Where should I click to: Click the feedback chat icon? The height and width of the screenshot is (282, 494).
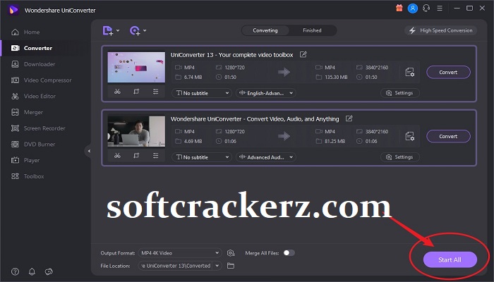pos(49,271)
